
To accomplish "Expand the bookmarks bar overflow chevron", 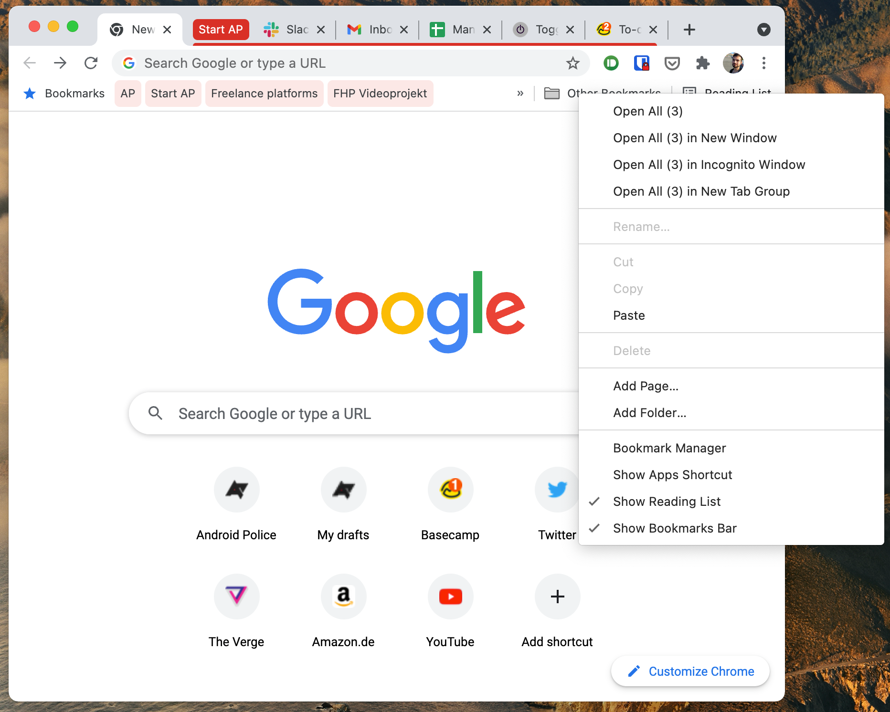I will pyautogui.click(x=520, y=93).
